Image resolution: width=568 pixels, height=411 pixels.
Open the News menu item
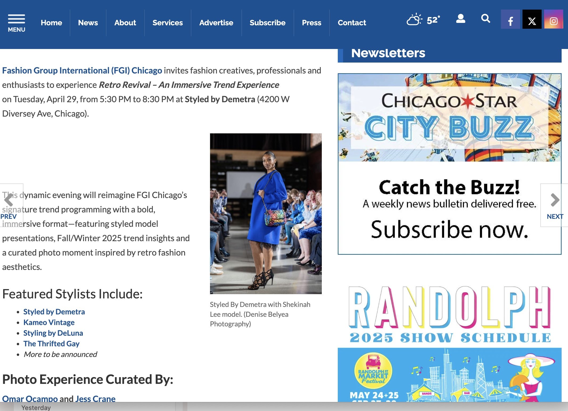tap(88, 23)
